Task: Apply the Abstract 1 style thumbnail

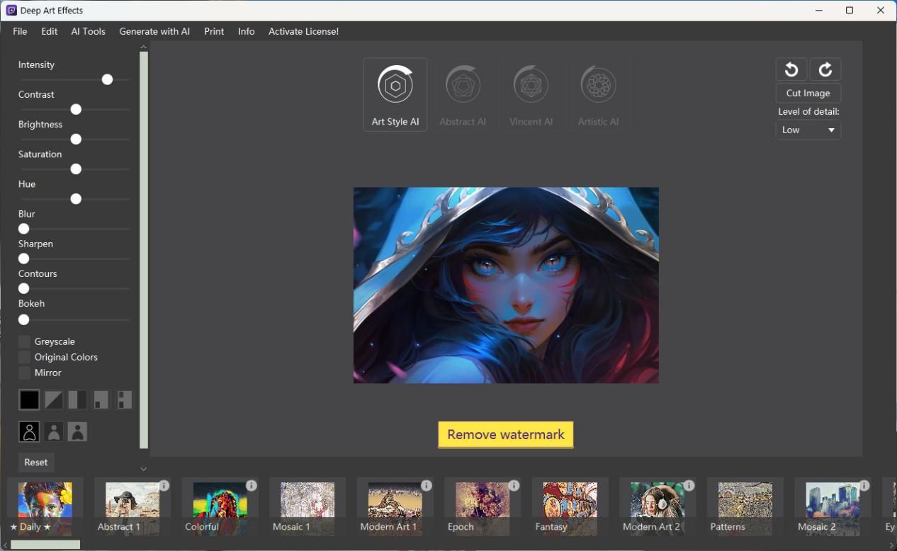Action: click(132, 506)
